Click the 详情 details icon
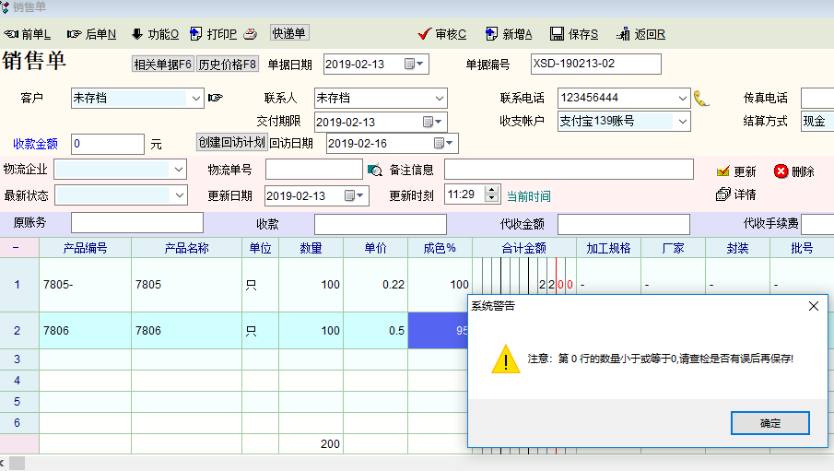The image size is (834, 471). (723, 194)
